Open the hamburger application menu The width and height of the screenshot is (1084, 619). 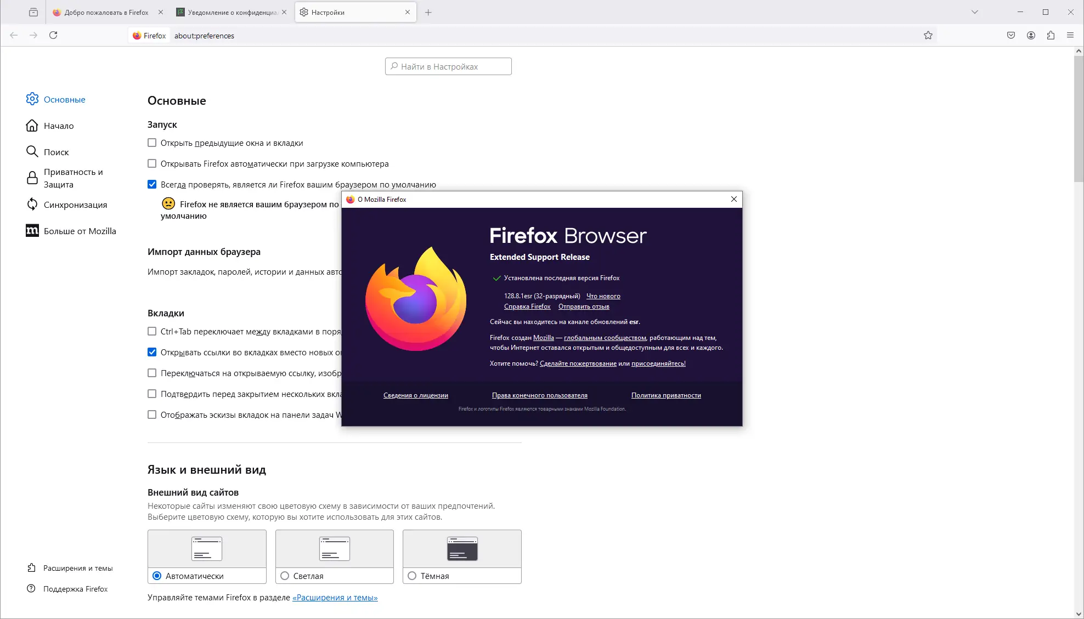(x=1070, y=36)
